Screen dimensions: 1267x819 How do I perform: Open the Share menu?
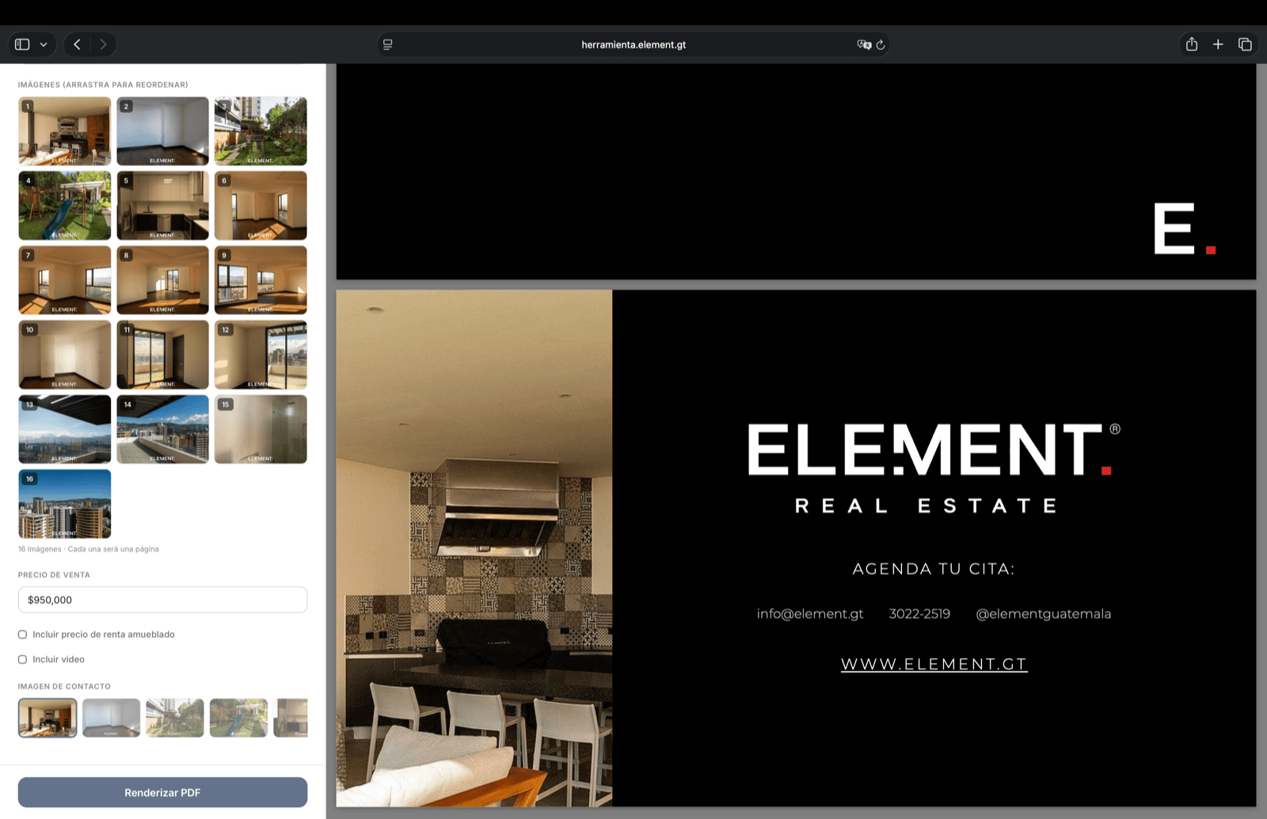[1191, 44]
